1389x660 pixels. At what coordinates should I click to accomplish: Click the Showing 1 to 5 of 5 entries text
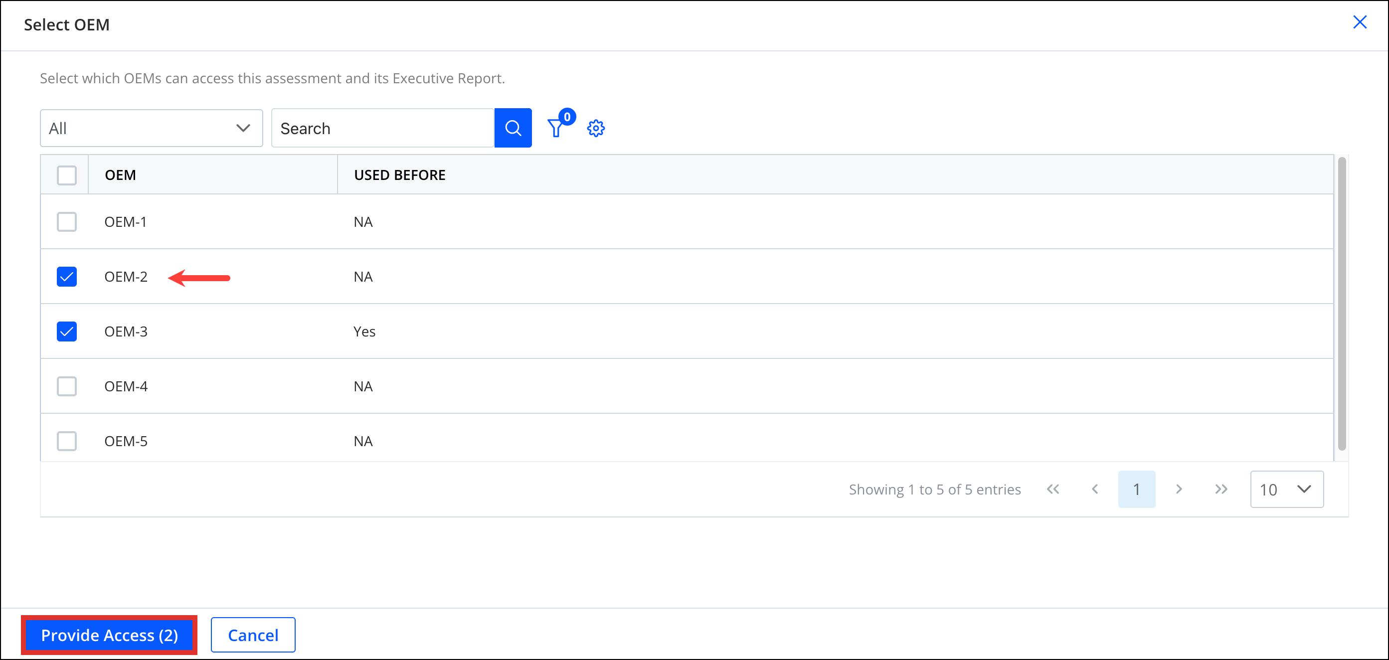coord(934,489)
